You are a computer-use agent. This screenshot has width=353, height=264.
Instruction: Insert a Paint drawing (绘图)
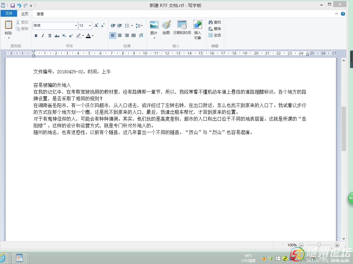[x=166, y=28]
